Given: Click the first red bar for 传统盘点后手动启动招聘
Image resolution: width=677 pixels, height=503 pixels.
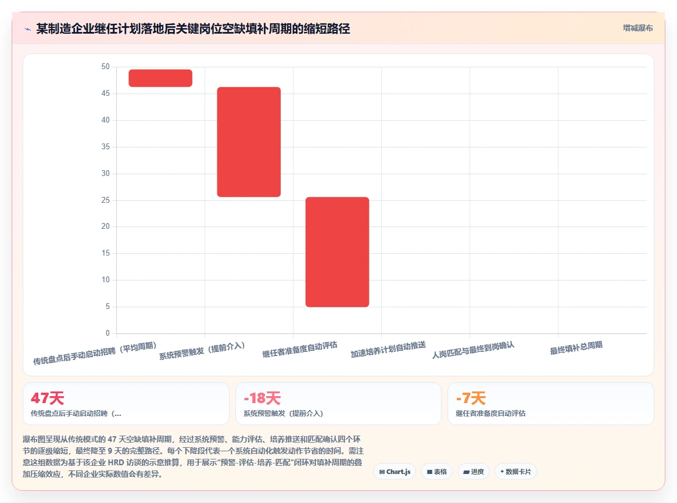Looking at the screenshot, I should (x=160, y=78).
